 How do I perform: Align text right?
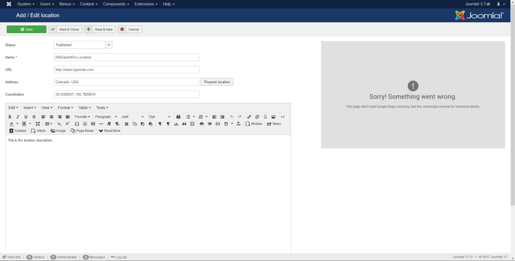point(60,117)
